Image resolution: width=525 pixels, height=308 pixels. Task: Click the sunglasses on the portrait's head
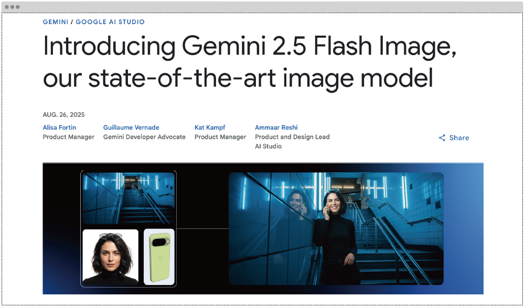click(x=111, y=236)
